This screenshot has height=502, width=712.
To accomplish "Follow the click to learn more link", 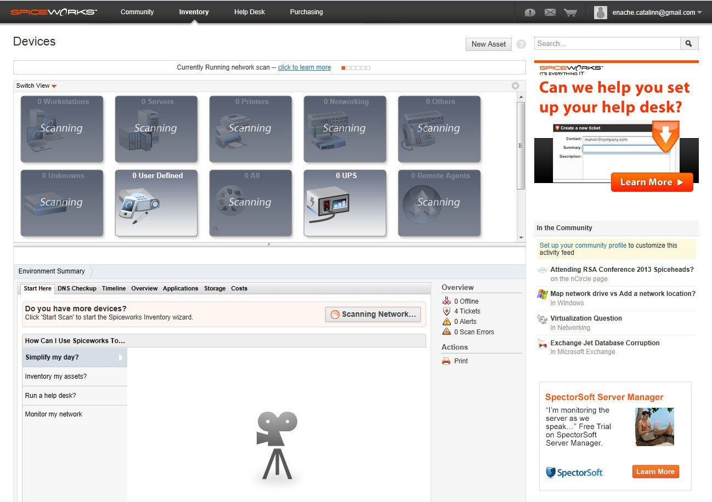I will point(304,67).
